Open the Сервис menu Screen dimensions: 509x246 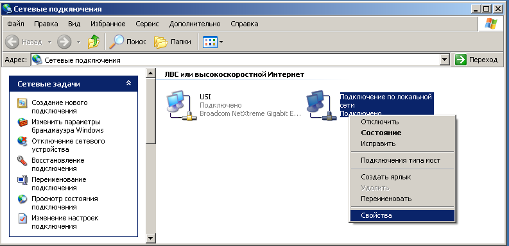(147, 24)
